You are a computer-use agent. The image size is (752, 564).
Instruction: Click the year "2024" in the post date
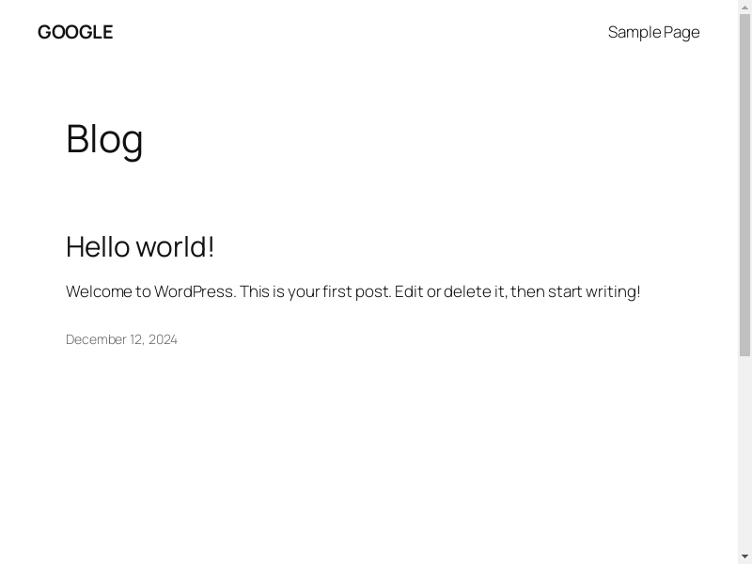163,339
